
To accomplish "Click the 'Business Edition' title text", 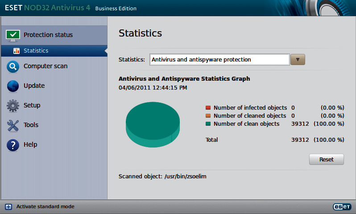I will [x=116, y=8].
